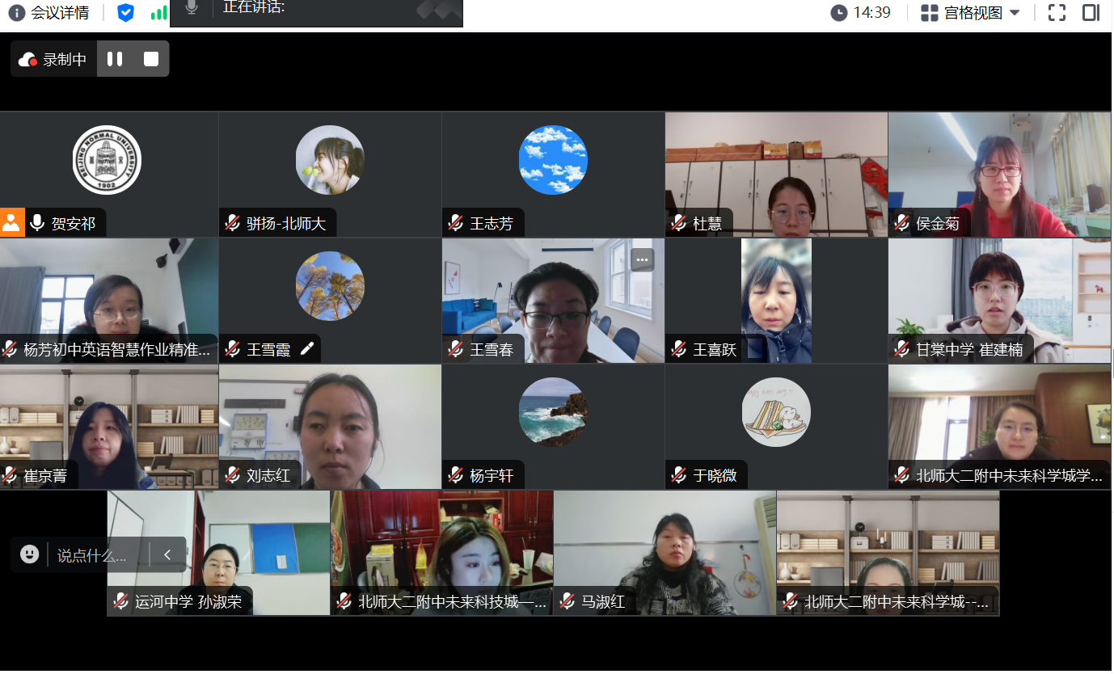Open more options on 王雪春 video tile
This screenshot has height=674, width=1114.
[x=642, y=259]
